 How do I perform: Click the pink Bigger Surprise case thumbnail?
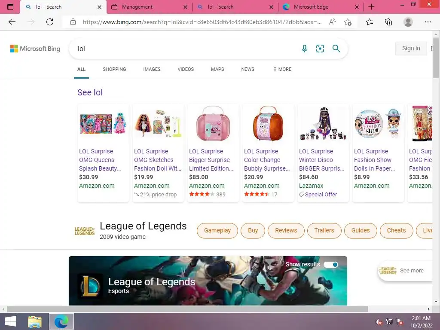click(213, 123)
